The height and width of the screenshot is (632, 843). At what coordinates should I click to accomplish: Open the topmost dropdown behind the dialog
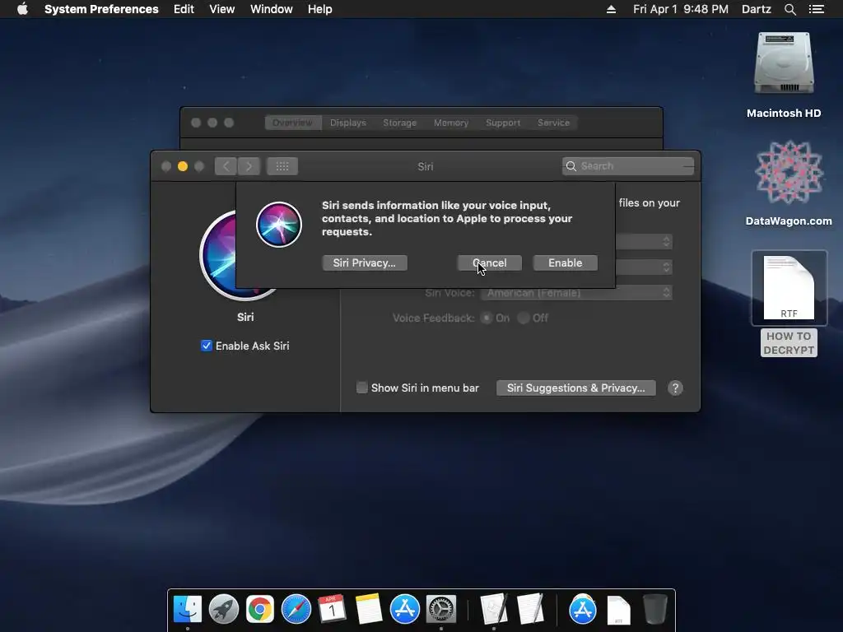[644, 242]
